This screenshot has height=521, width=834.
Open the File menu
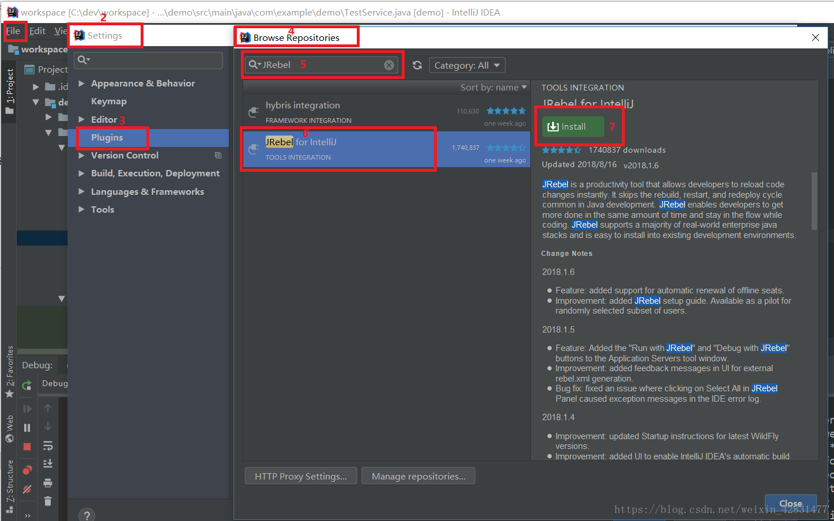14,31
